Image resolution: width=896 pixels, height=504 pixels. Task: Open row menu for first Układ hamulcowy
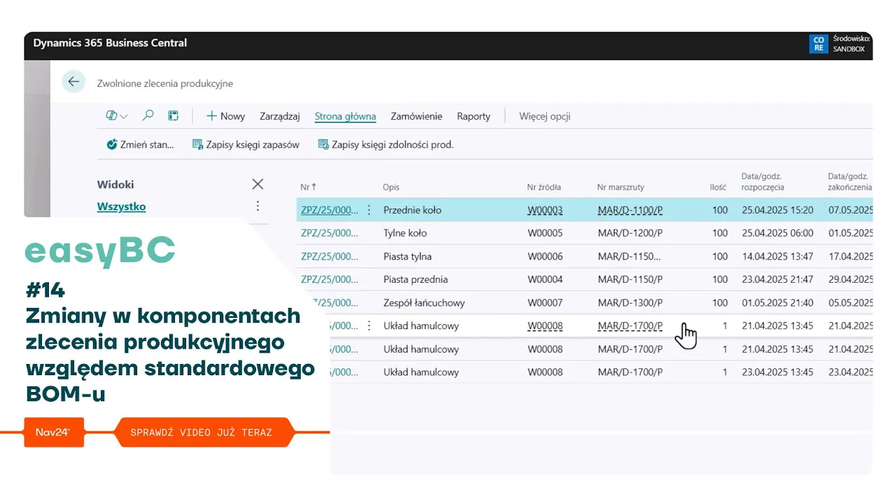(370, 326)
